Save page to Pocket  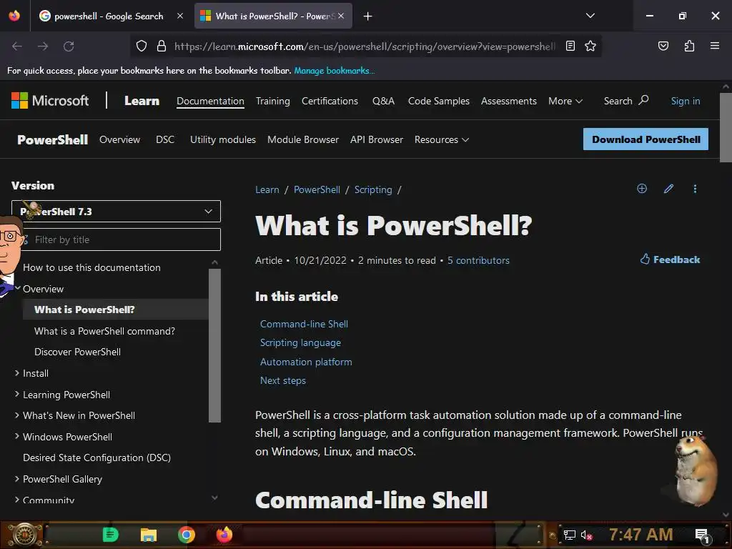click(x=663, y=46)
